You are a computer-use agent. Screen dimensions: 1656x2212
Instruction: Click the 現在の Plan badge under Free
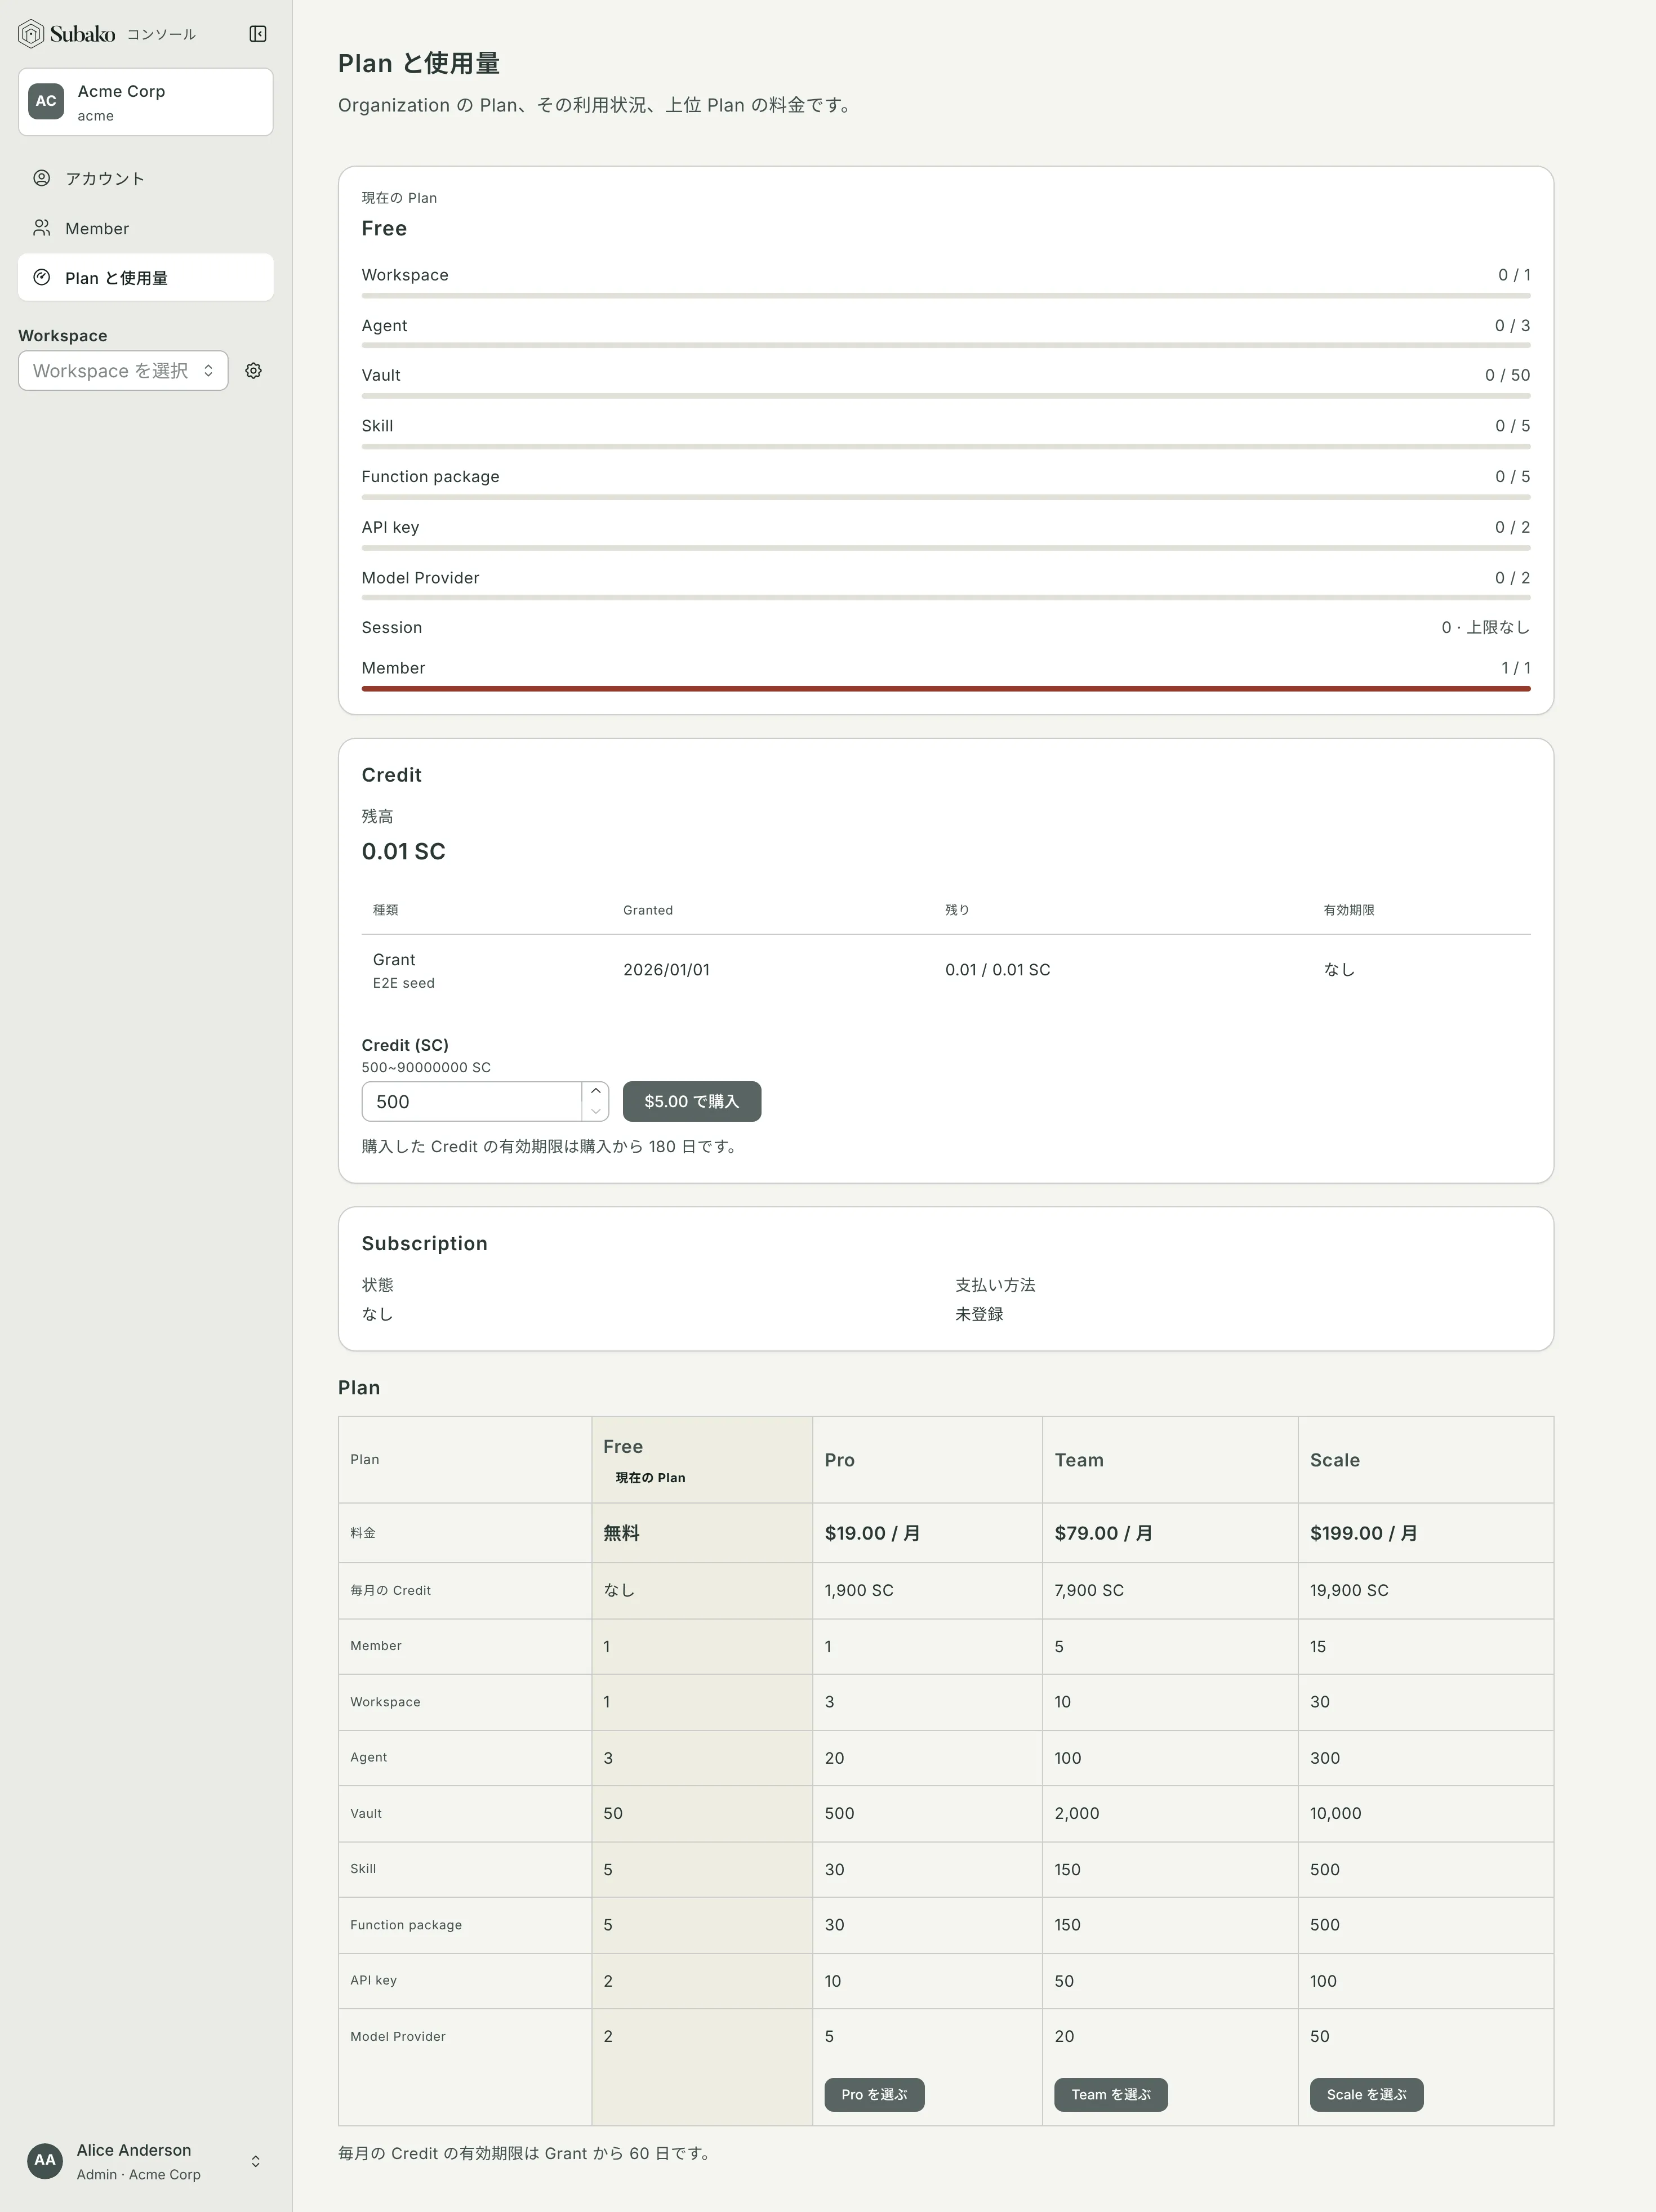[651, 1477]
